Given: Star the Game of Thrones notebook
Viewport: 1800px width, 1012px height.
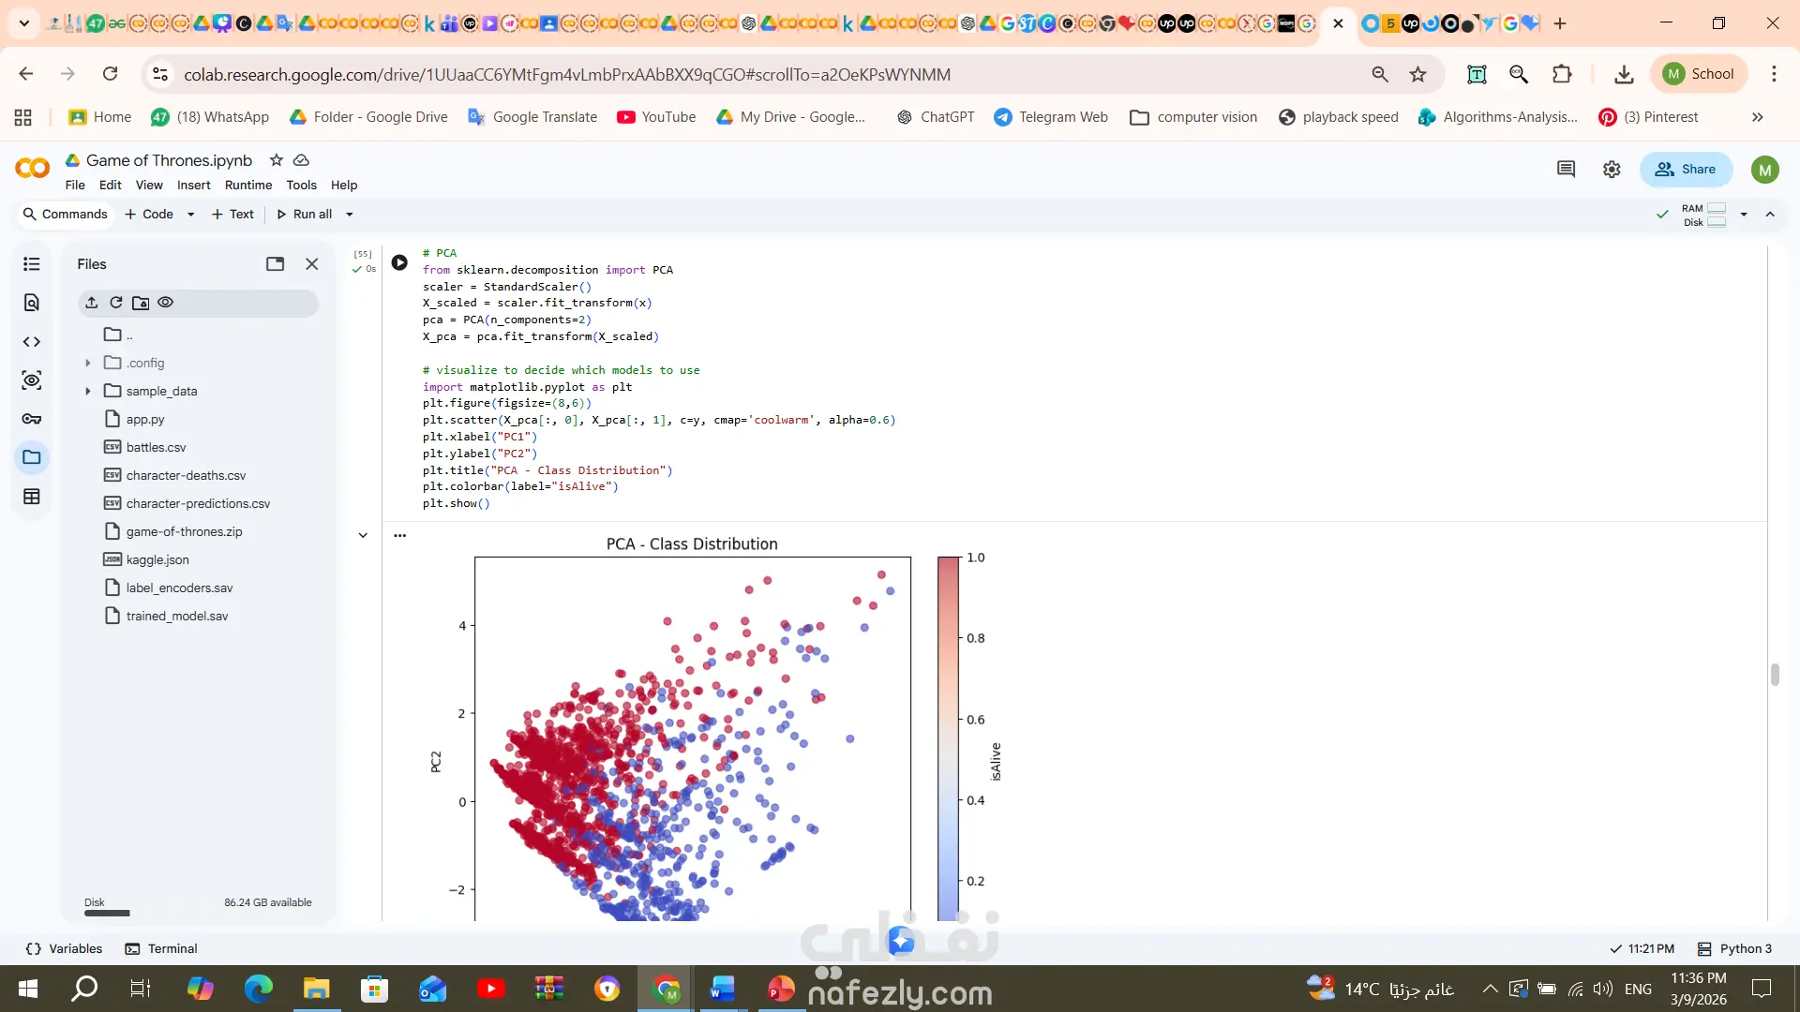Looking at the screenshot, I should (x=276, y=160).
